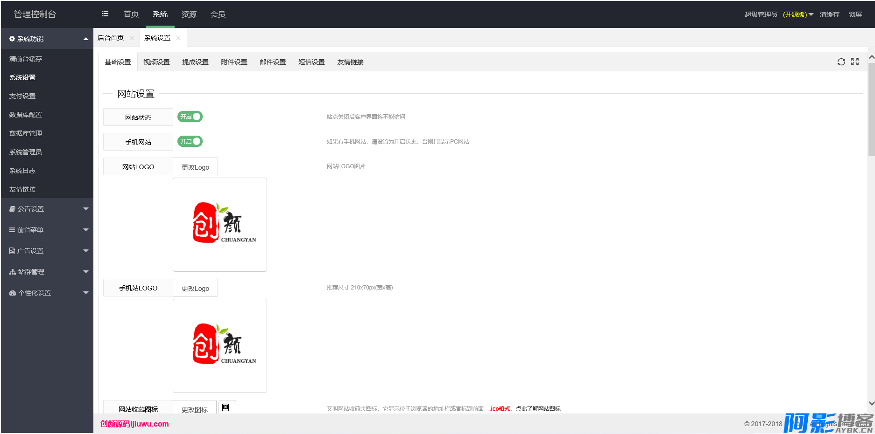Click the 站群管理 sitemap icon
This screenshot has height=434, width=875.
[x=13, y=272]
